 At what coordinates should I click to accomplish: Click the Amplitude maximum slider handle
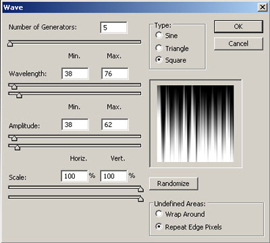(18, 147)
